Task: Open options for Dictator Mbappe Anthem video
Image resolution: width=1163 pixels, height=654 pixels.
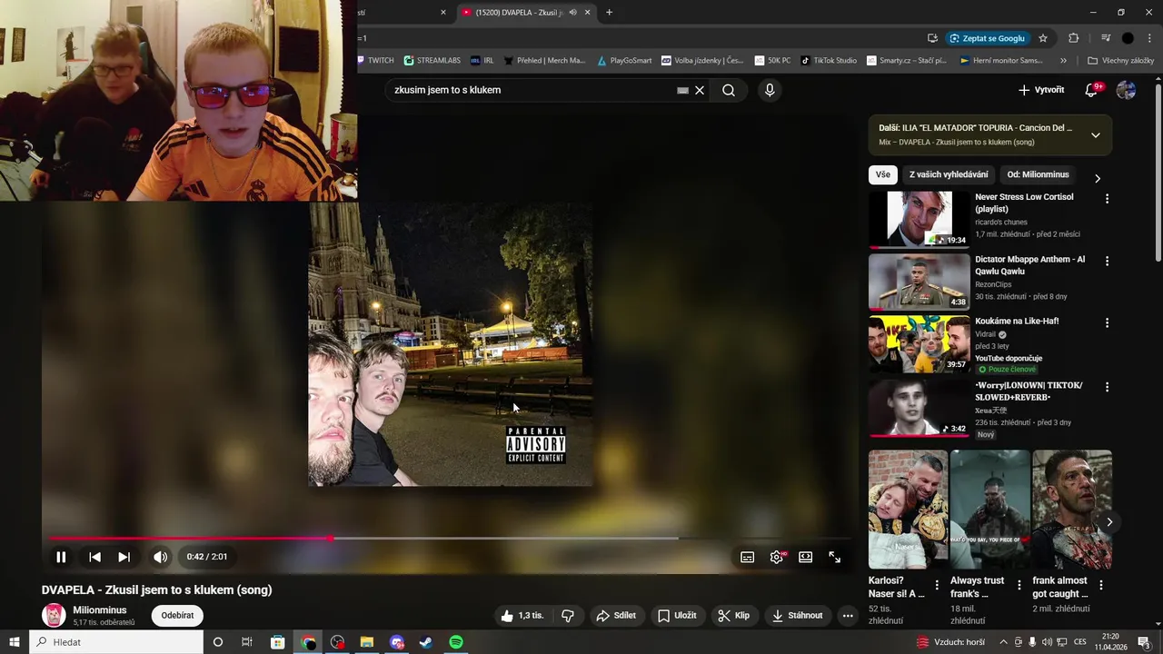Action: tap(1107, 261)
